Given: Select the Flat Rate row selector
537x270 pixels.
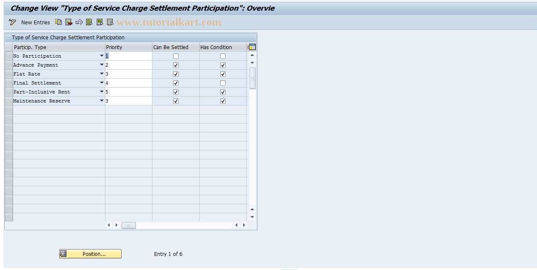Looking at the screenshot, I should 9,74.
